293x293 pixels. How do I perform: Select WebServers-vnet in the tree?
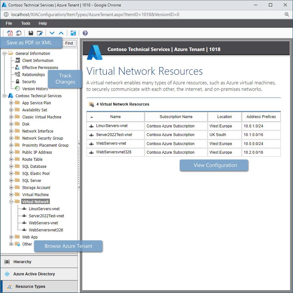coord(43,223)
